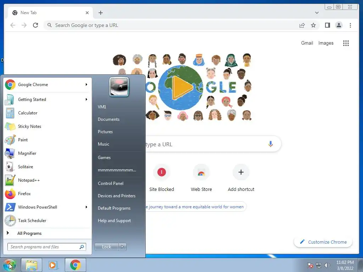
Task: Click the Lock button
Action: tap(107, 247)
